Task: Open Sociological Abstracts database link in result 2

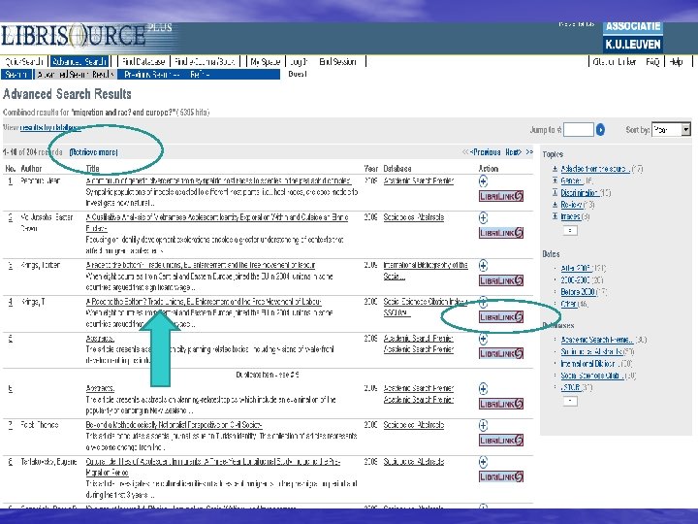Action: (414, 217)
